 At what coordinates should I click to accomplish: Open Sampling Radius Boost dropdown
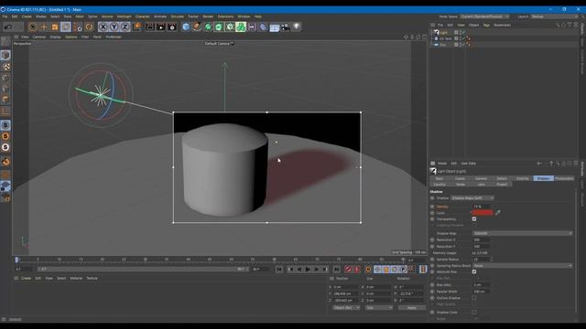pos(522,266)
